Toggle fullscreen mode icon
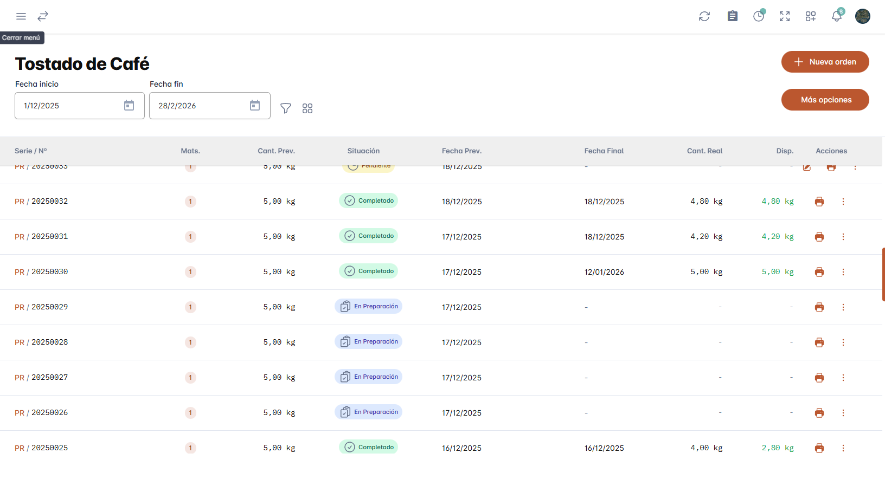This screenshot has width=885, height=492. [785, 16]
